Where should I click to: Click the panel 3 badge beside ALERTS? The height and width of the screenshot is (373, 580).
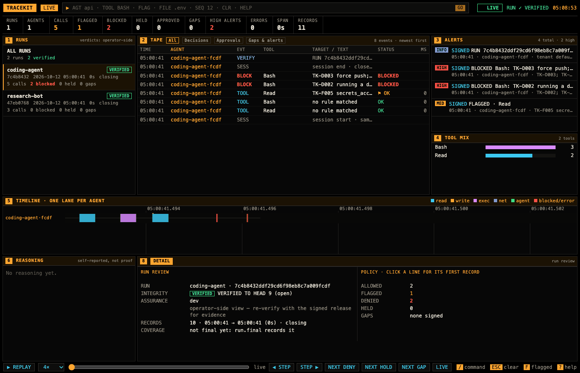[x=437, y=40]
